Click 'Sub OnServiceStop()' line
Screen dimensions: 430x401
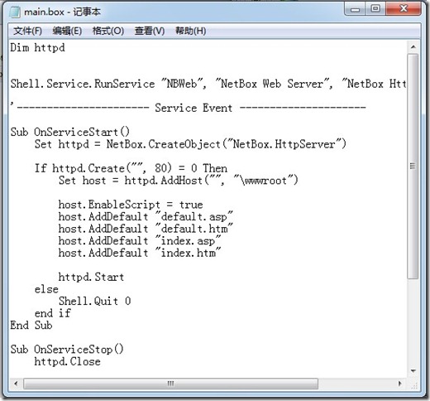[x=67, y=350]
